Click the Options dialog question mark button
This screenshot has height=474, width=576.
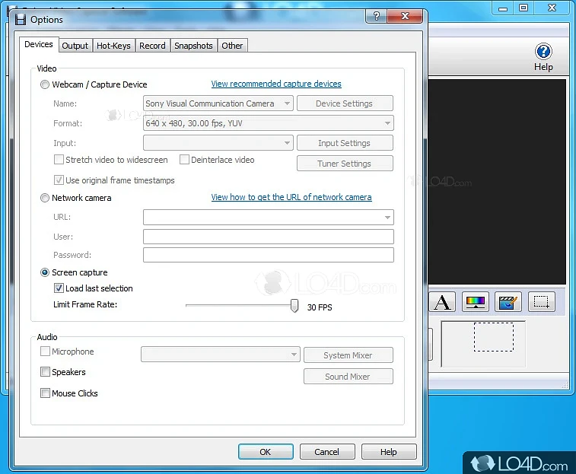(376, 16)
